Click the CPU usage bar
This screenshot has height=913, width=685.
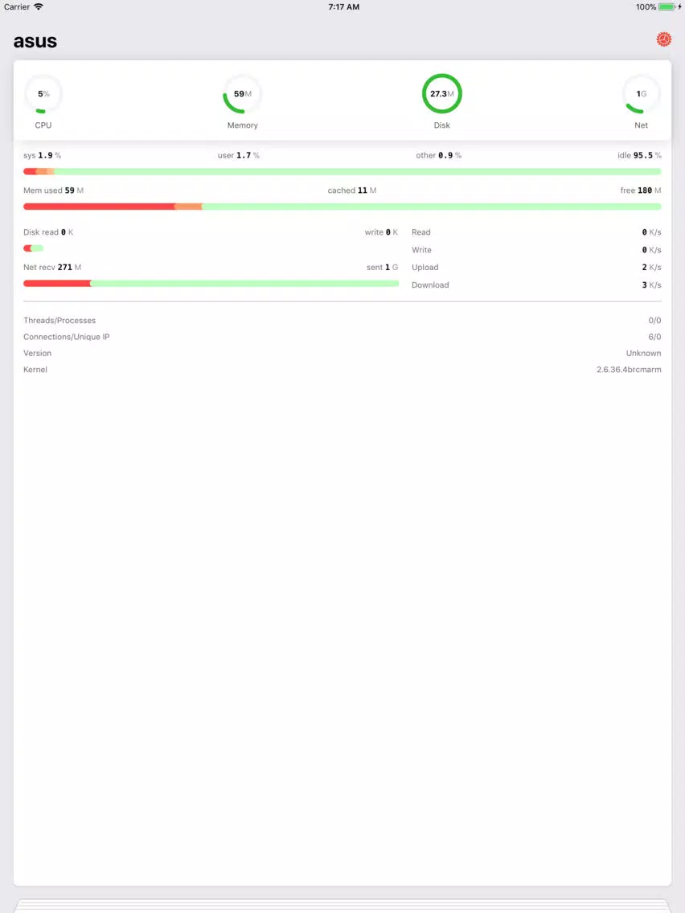342,172
